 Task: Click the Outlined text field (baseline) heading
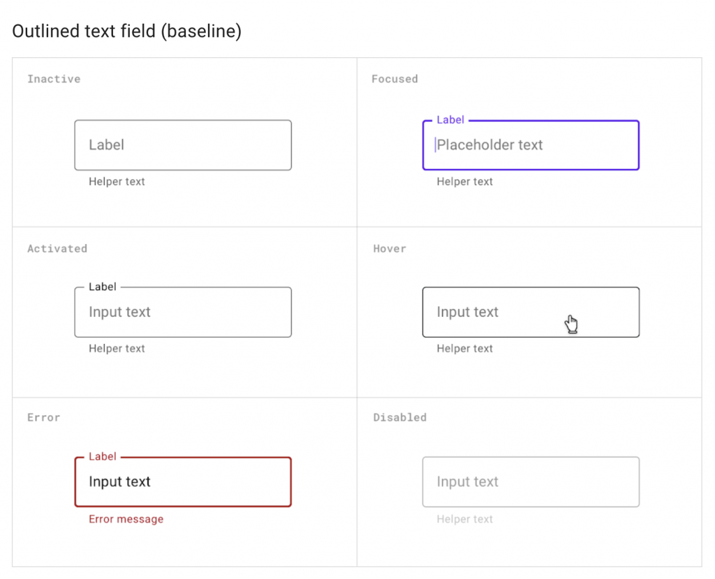[x=127, y=31]
